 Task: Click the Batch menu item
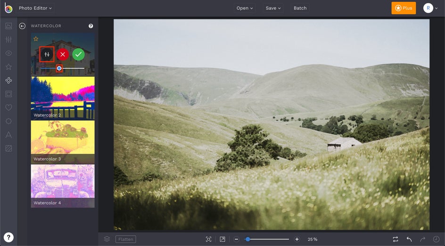(300, 8)
